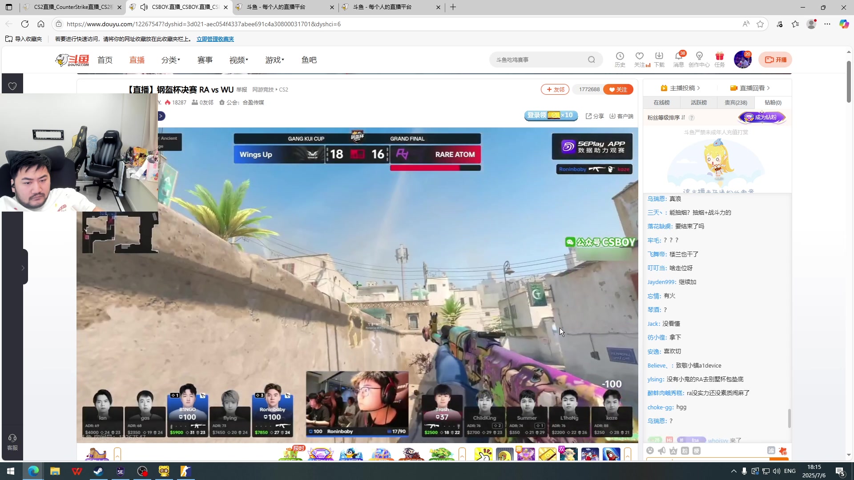Screen dimensions: 854x480
Task: Select the penguin gift icon
Action: [350, 454]
